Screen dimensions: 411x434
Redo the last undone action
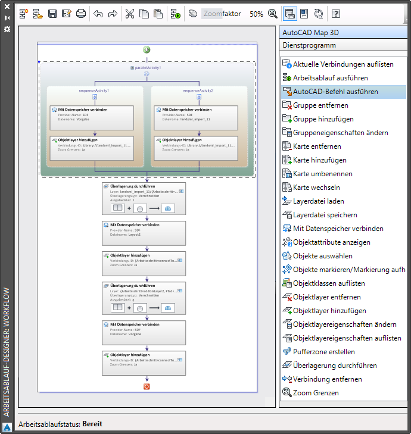(113, 14)
